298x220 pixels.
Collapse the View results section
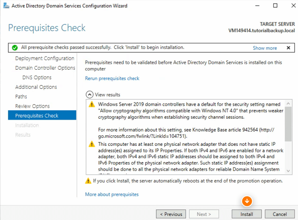pyautogui.click(x=90, y=95)
